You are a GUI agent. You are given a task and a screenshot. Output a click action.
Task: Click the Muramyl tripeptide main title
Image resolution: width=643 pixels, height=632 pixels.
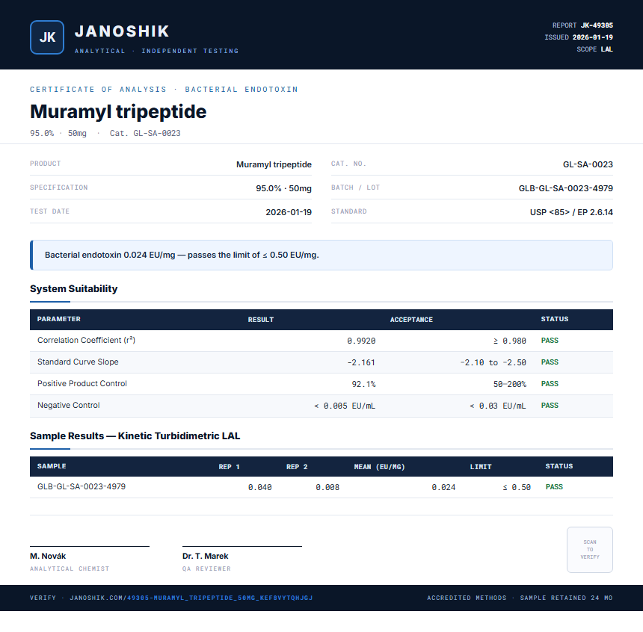click(118, 111)
